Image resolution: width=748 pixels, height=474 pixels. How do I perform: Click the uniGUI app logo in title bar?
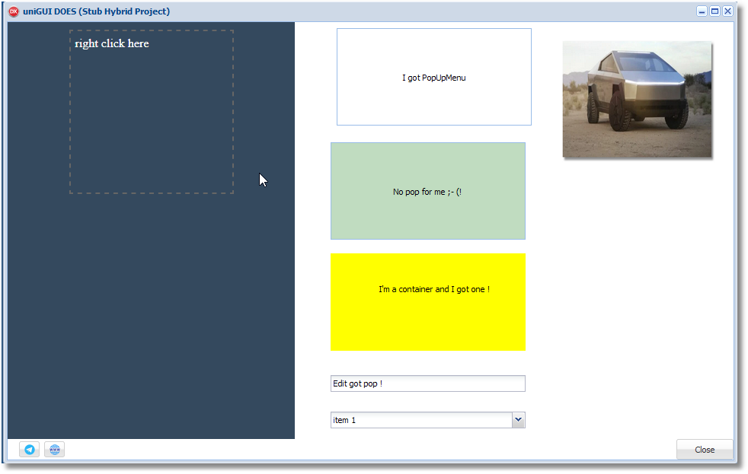pyautogui.click(x=14, y=11)
